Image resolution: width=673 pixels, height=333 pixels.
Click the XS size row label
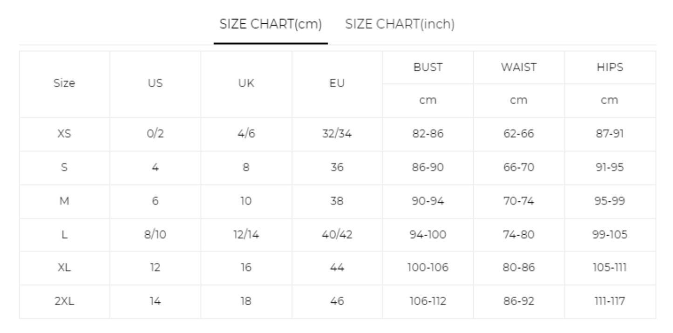64,134
